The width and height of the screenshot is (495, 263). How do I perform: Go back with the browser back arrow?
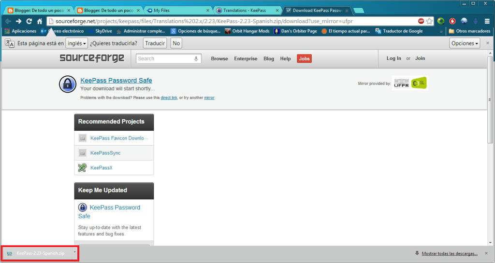click(x=8, y=21)
